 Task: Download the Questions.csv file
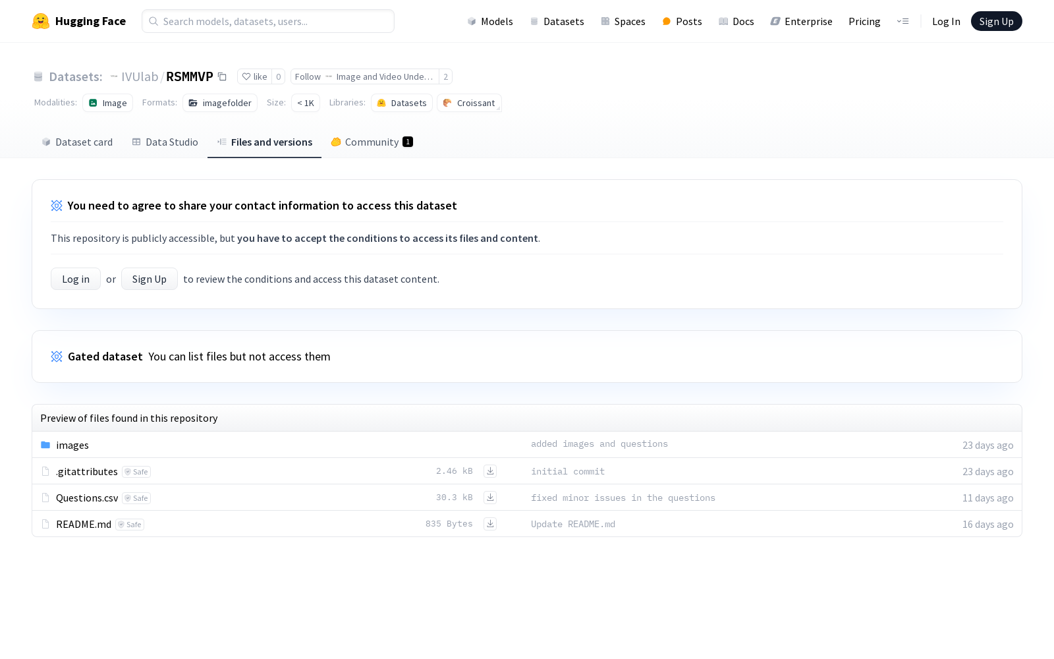[489, 498]
